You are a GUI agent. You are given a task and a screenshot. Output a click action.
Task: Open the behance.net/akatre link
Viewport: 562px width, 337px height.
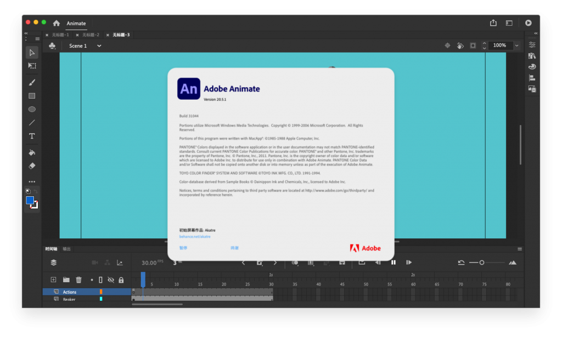(x=195, y=237)
